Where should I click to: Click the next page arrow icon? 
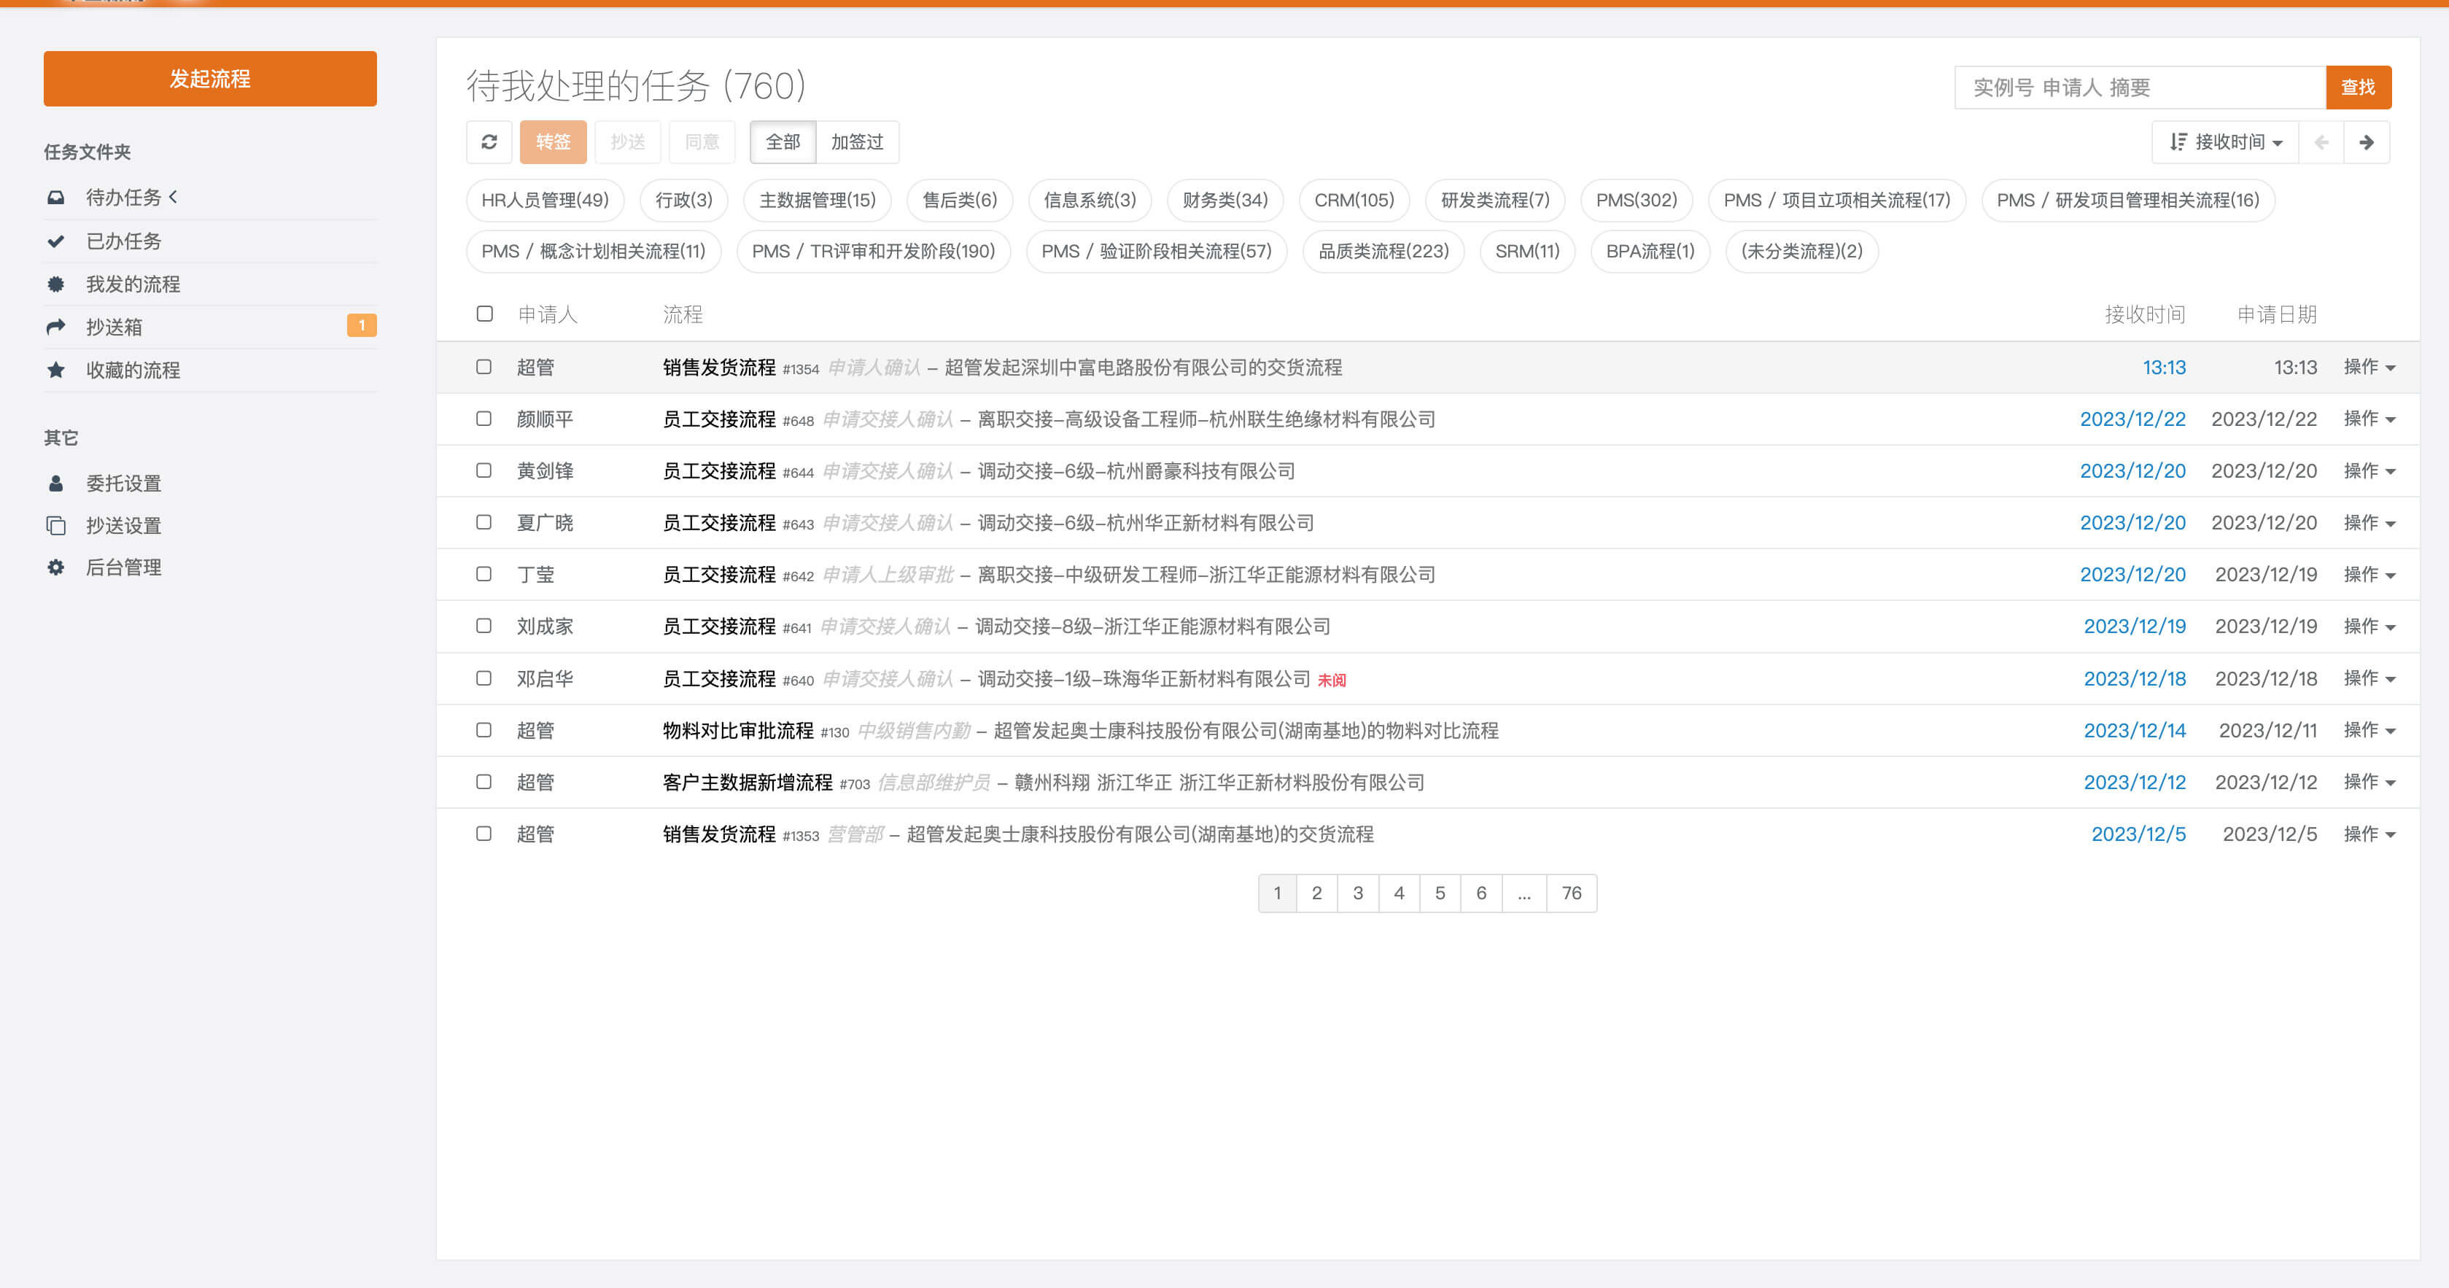(x=2365, y=141)
